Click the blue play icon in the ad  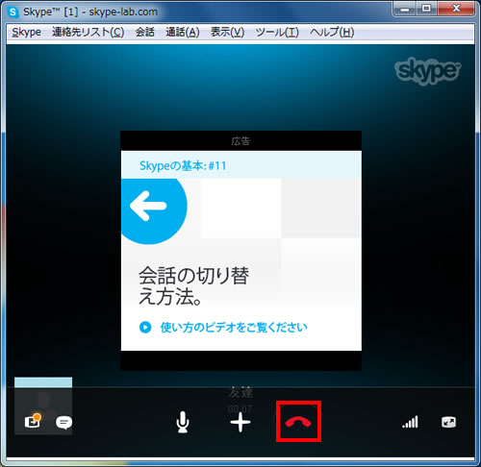tap(145, 328)
